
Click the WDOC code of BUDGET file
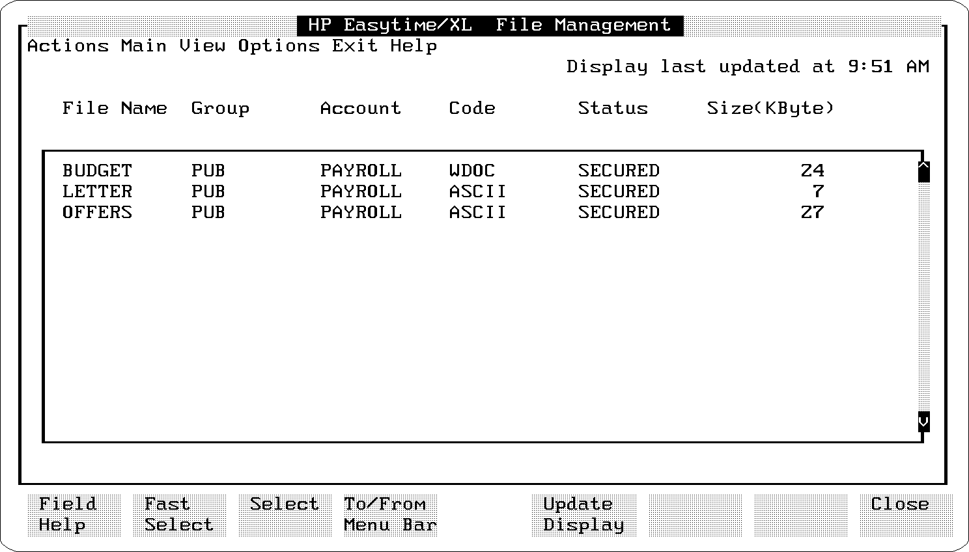point(471,171)
